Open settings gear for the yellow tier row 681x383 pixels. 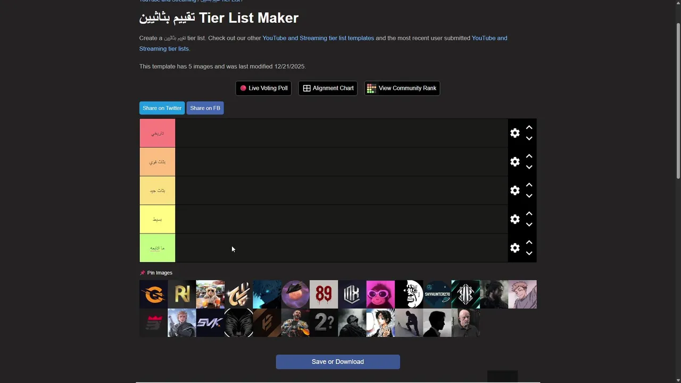tap(514, 219)
